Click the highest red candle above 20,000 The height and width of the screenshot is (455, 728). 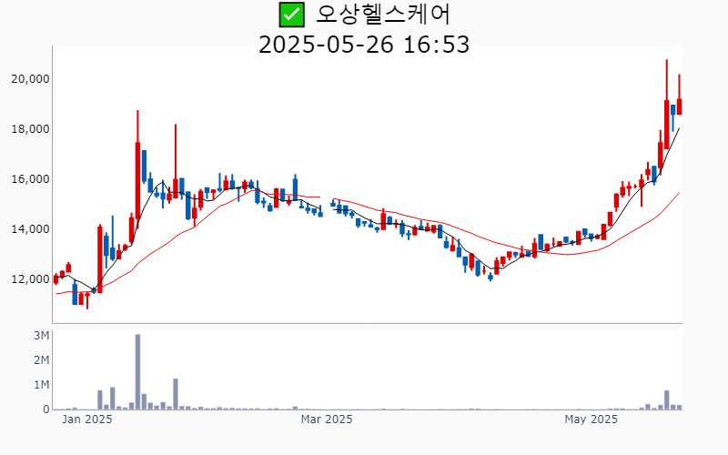pos(667,105)
